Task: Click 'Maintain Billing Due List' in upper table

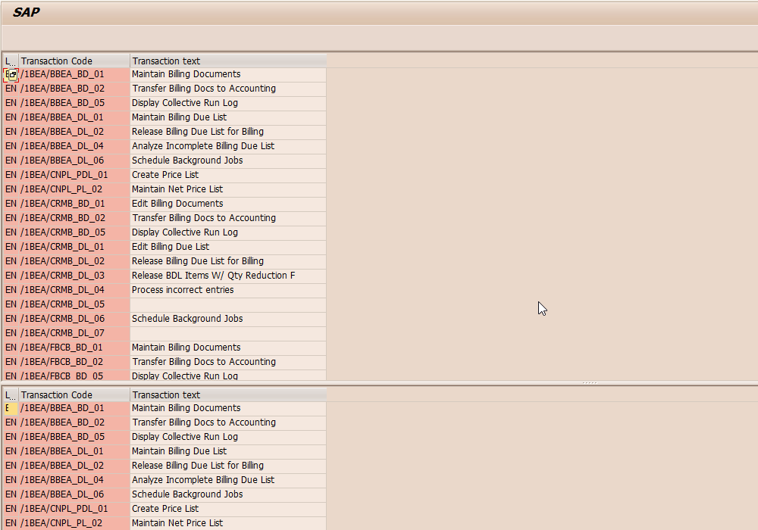Action: tap(179, 117)
